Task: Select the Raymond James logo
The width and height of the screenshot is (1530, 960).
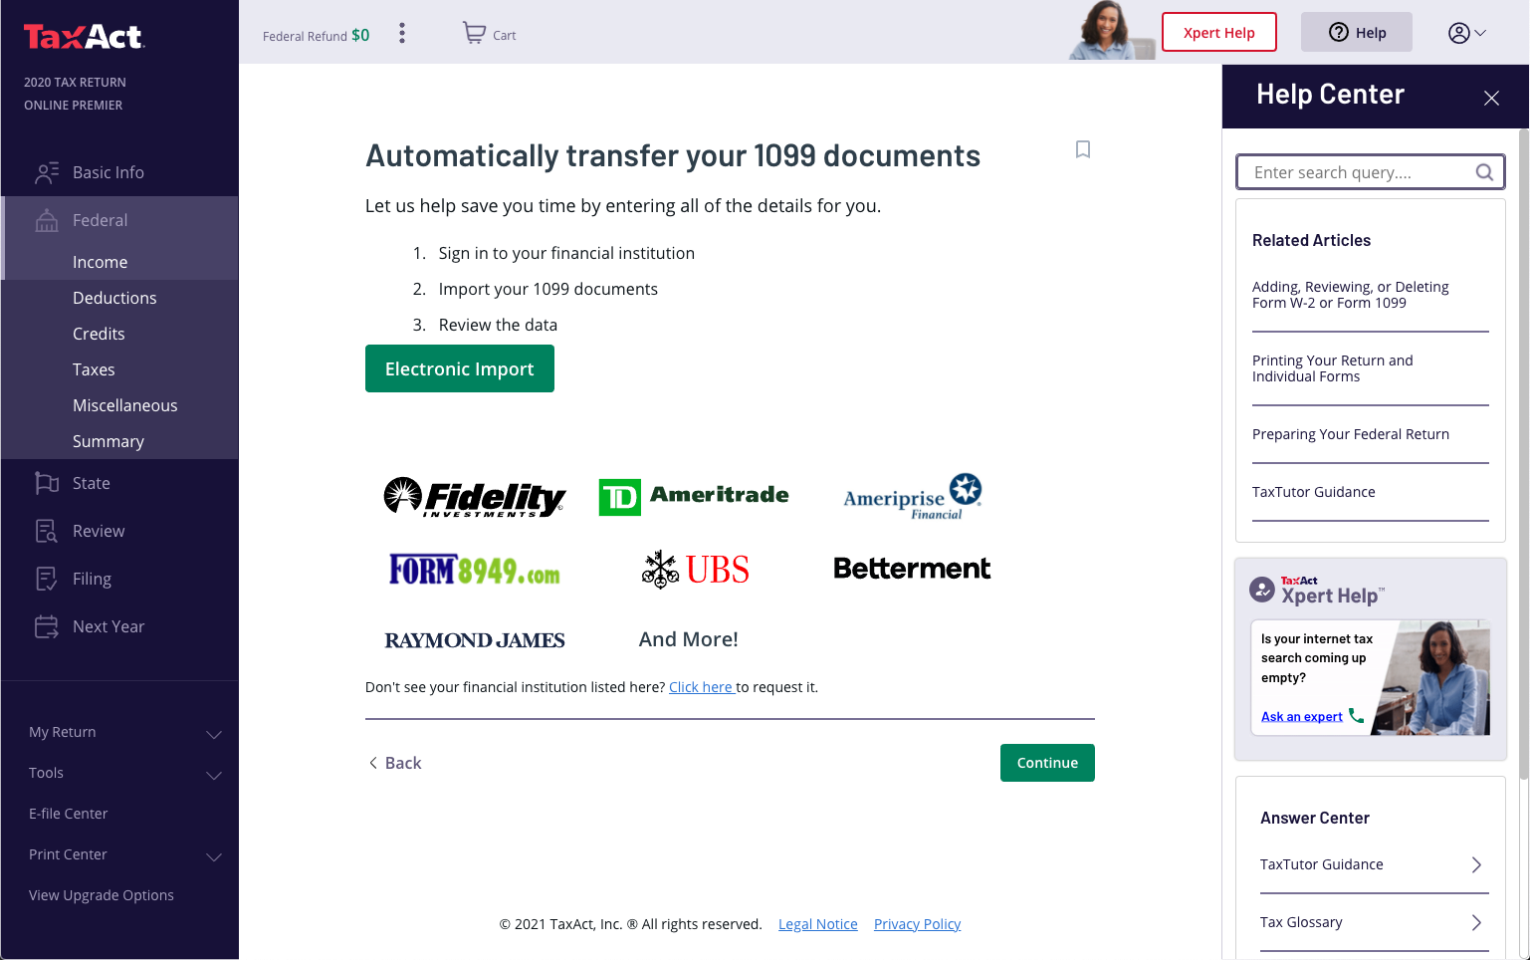Action: (x=475, y=640)
